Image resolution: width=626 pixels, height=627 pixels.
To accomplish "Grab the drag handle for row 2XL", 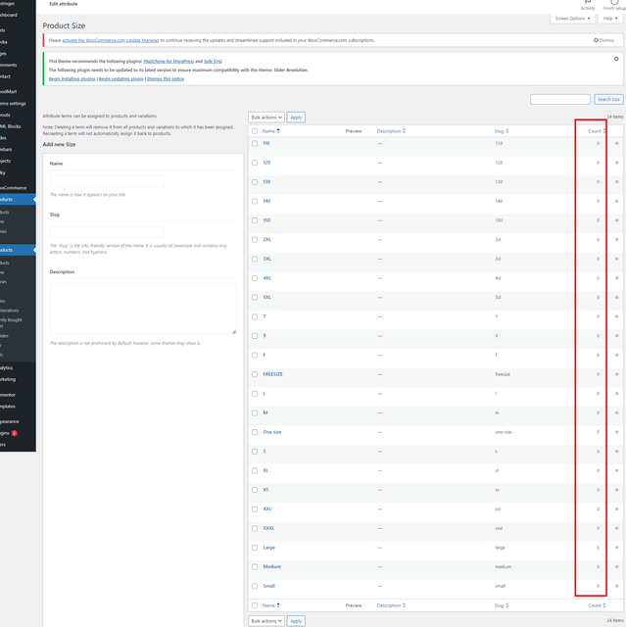I will pos(616,240).
